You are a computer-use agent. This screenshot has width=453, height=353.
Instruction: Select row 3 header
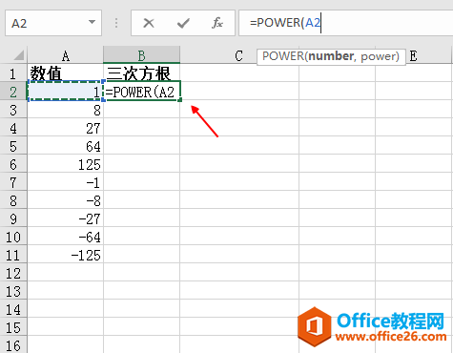click(x=13, y=110)
